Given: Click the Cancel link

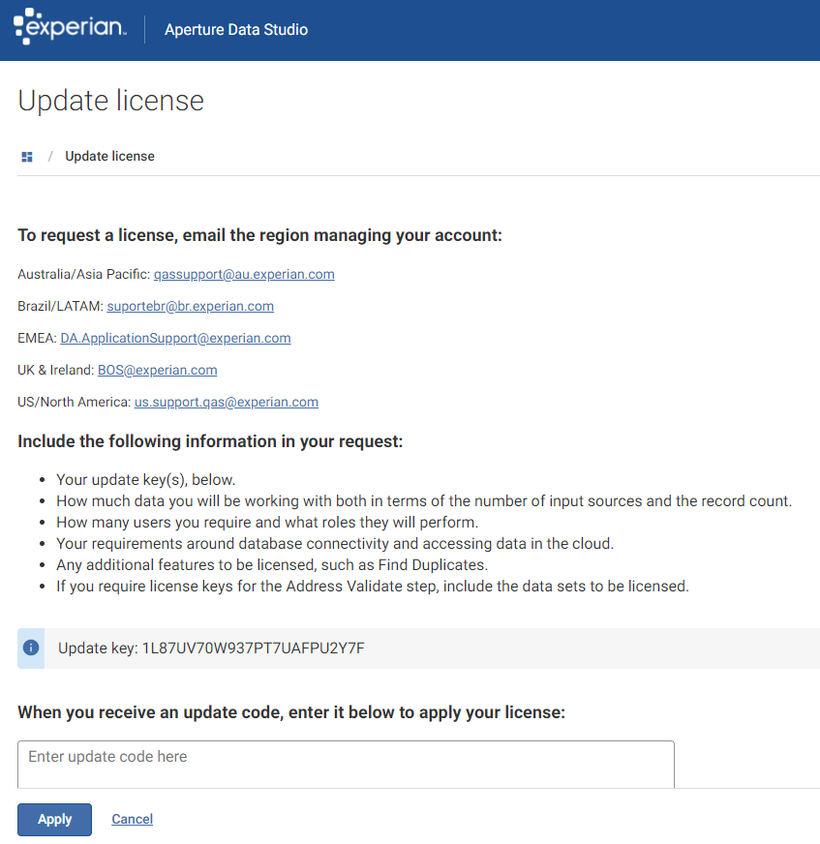Looking at the screenshot, I should coord(132,819).
